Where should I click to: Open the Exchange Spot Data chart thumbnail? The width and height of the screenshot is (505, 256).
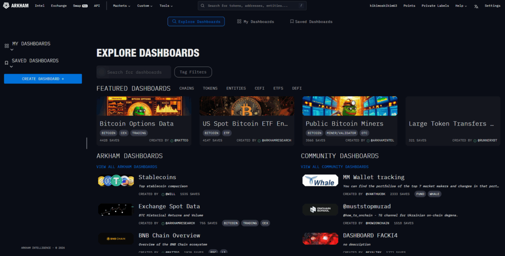116,210
